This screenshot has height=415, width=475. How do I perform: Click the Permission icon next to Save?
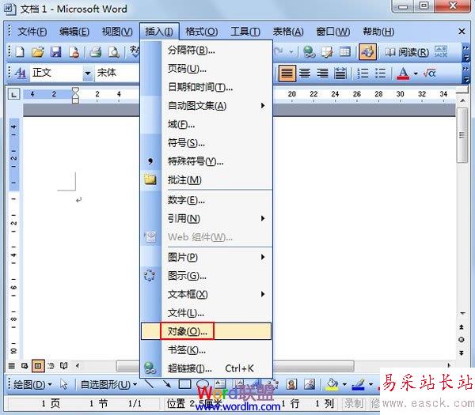coord(74,52)
